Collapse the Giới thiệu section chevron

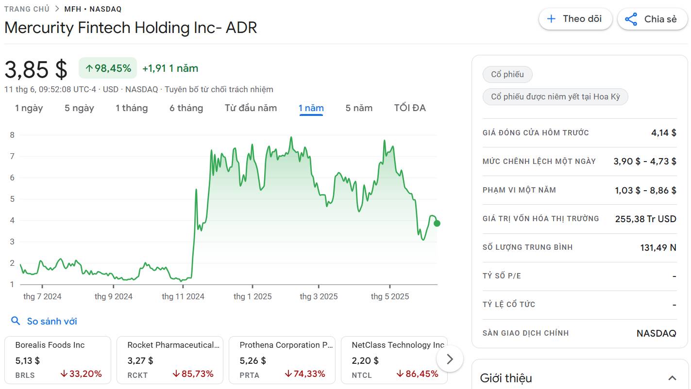click(x=672, y=378)
